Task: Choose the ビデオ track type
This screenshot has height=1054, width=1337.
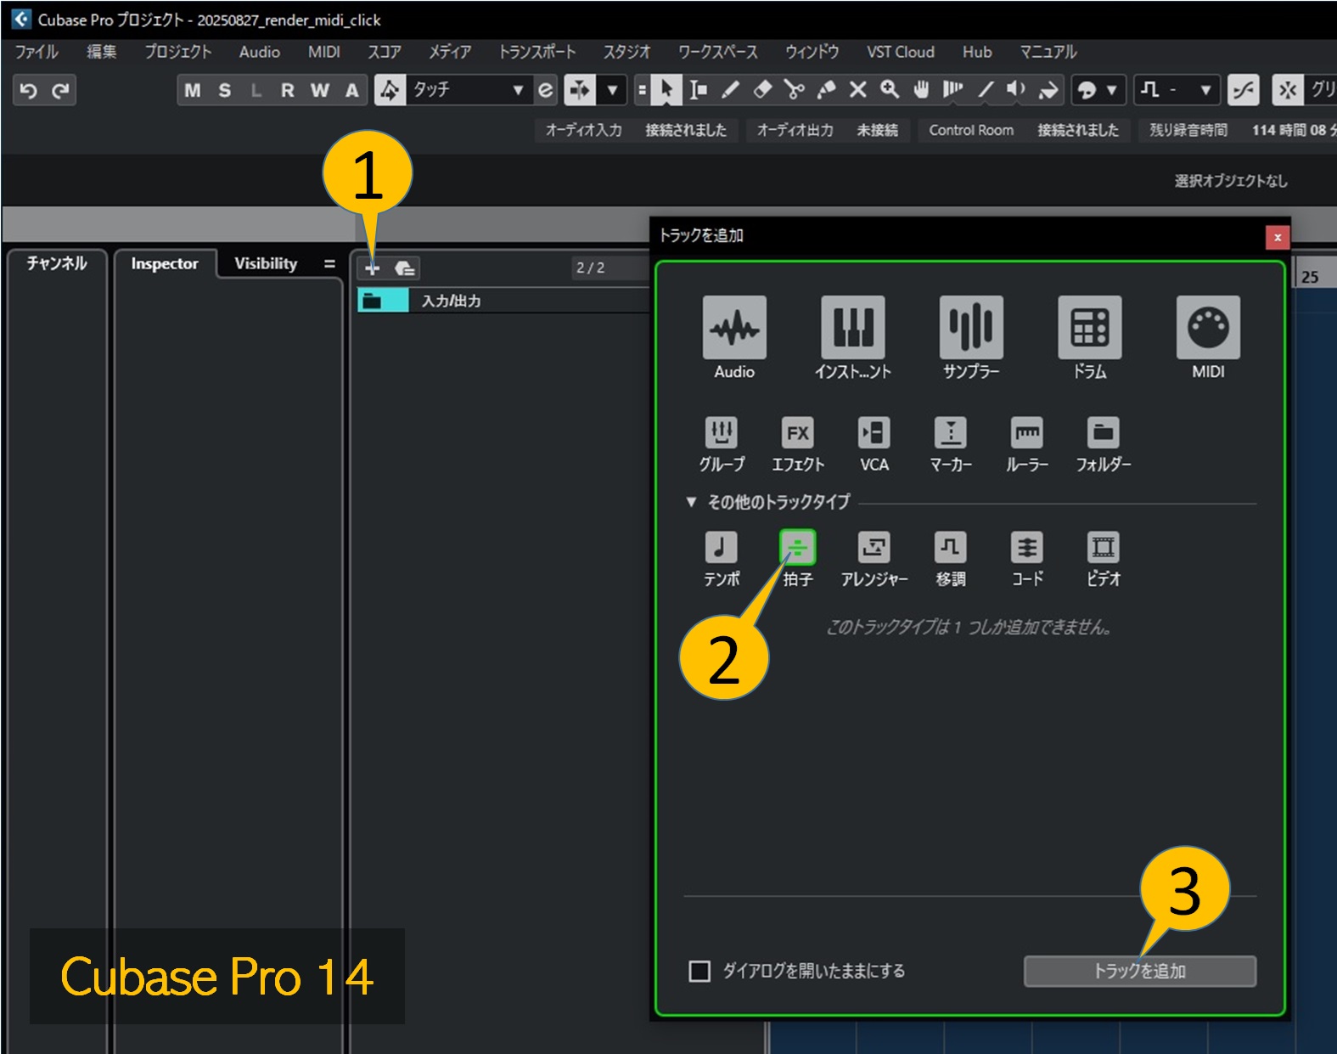Action: [x=1104, y=559]
